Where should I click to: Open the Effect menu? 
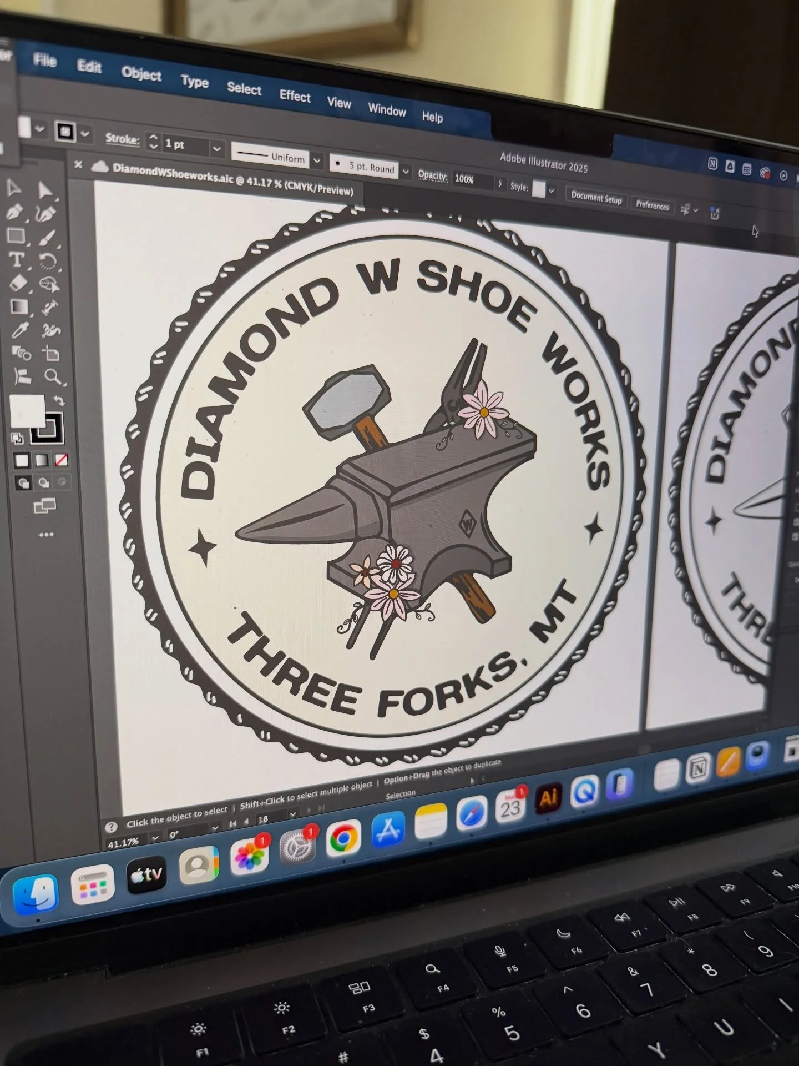pos(295,96)
